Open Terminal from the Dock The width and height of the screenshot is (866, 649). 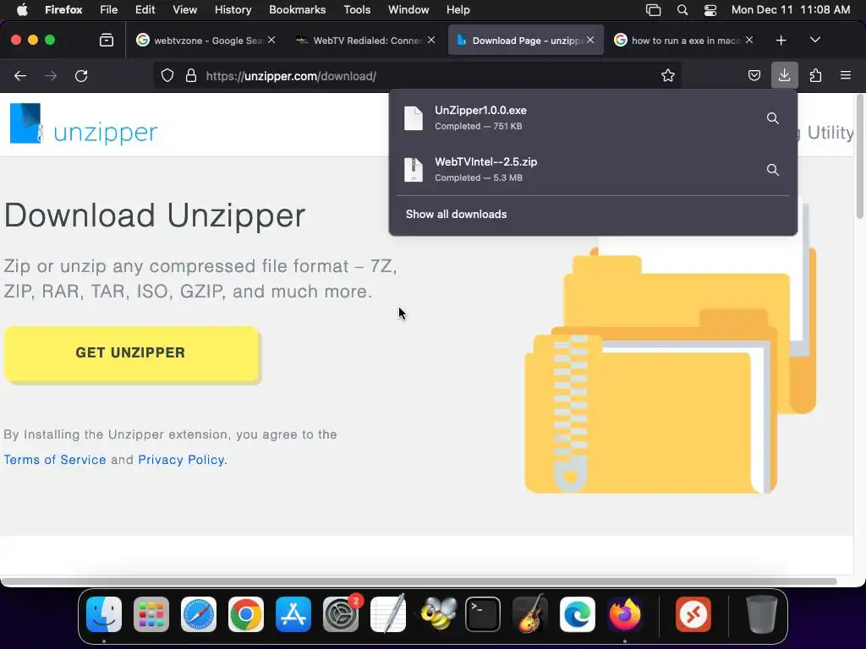click(x=483, y=614)
